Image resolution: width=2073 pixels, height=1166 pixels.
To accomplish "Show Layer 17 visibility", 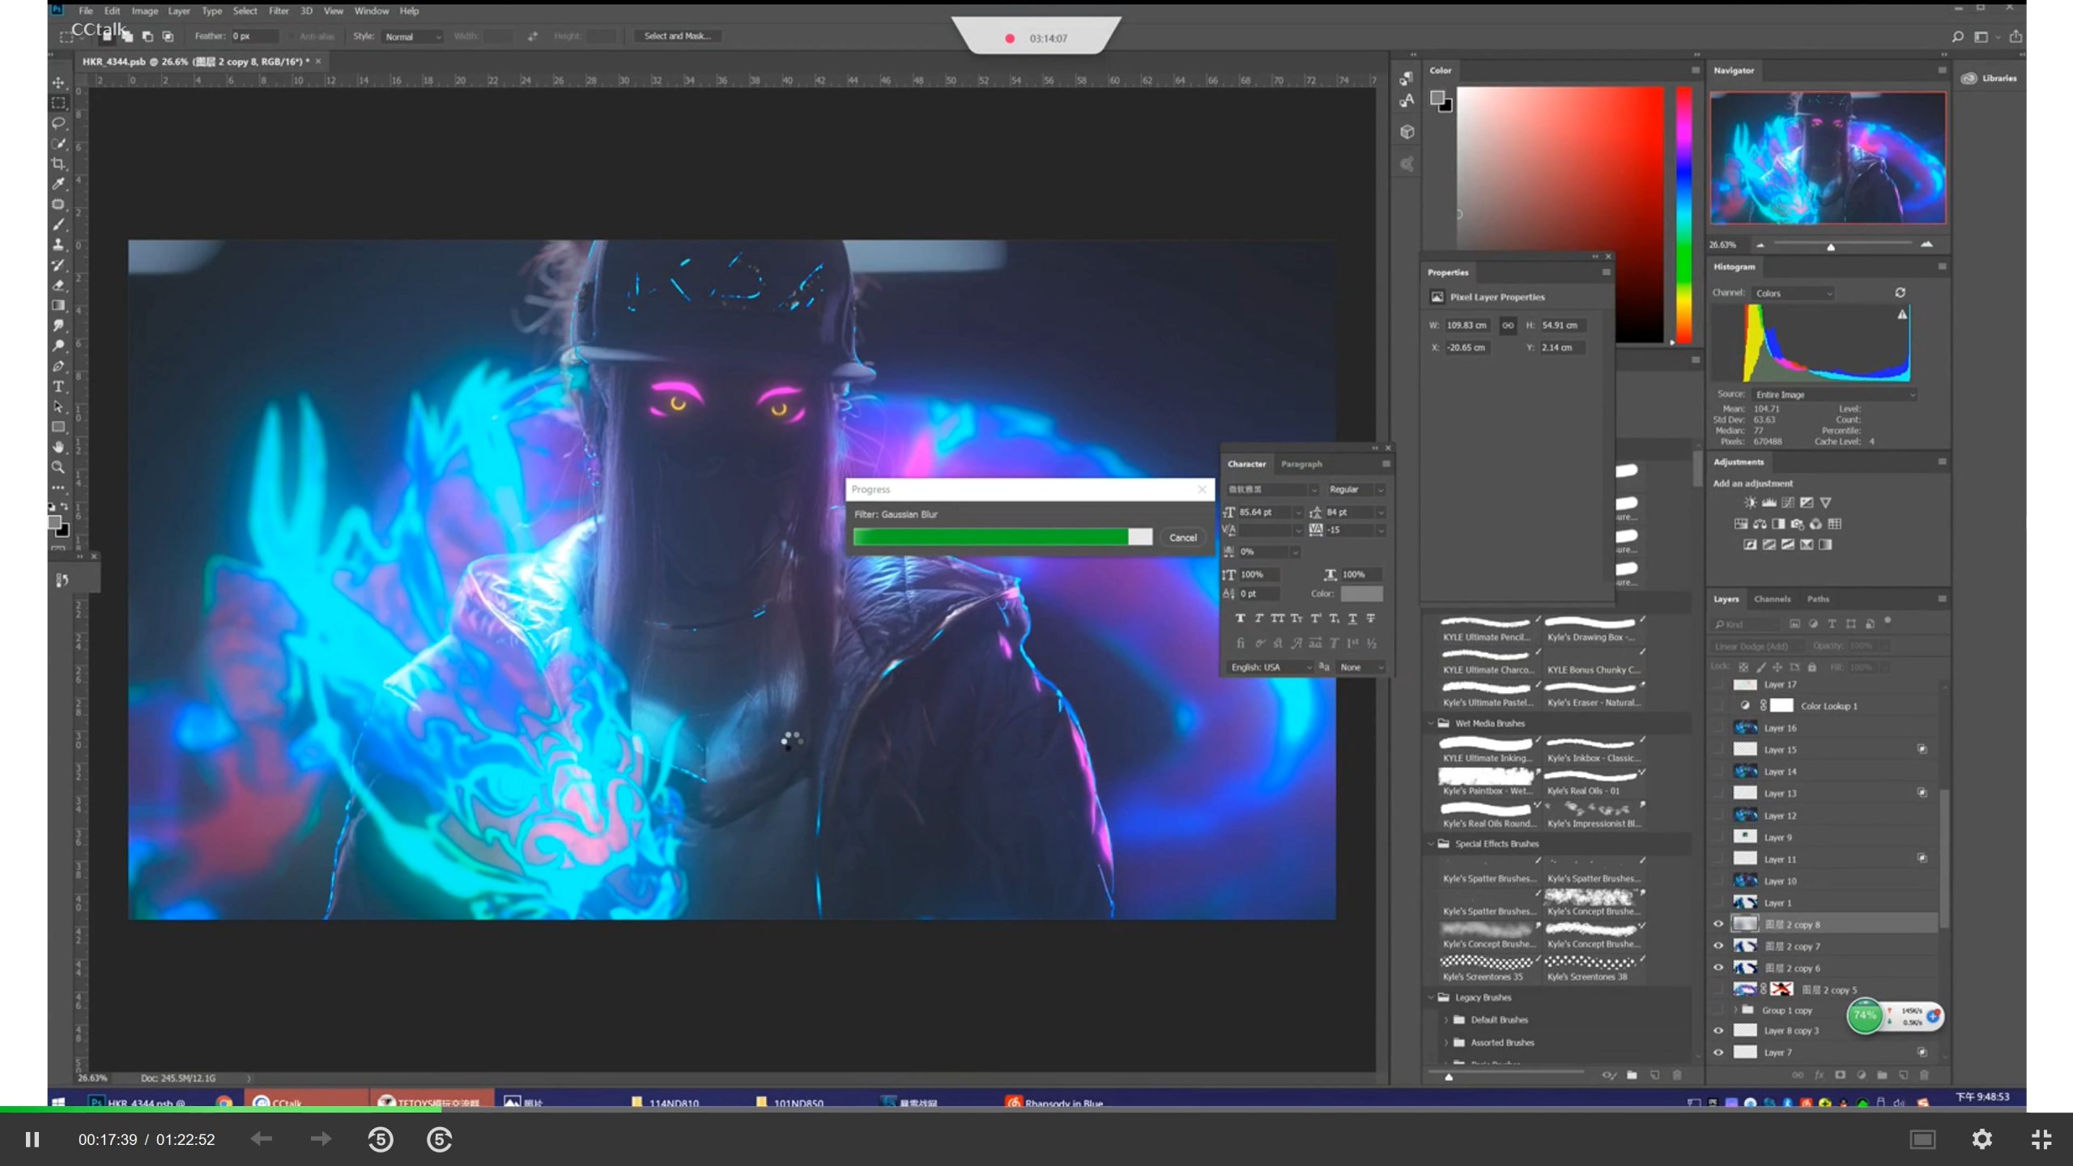I will pyautogui.click(x=1718, y=684).
